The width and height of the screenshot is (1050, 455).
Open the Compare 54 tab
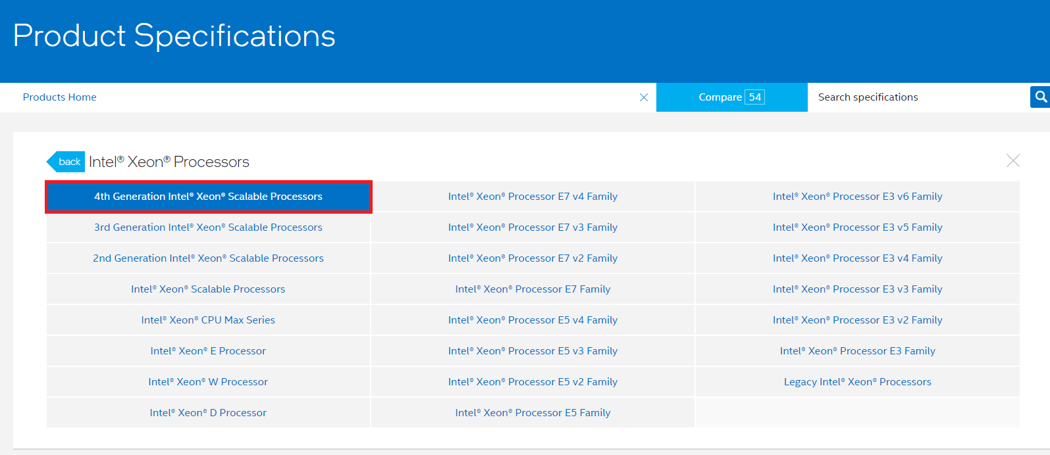[731, 97]
